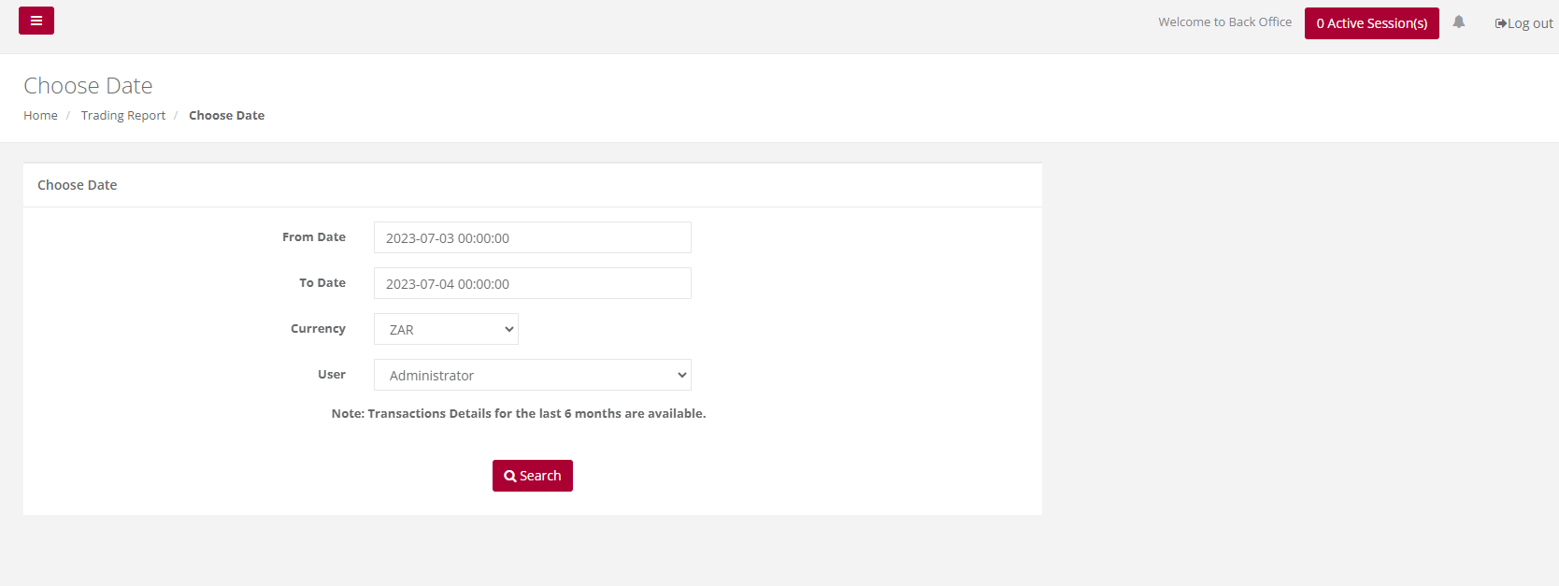Expand the Currency dropdown showing ZAR
The image size is (1559, 586).
[446, 329]
